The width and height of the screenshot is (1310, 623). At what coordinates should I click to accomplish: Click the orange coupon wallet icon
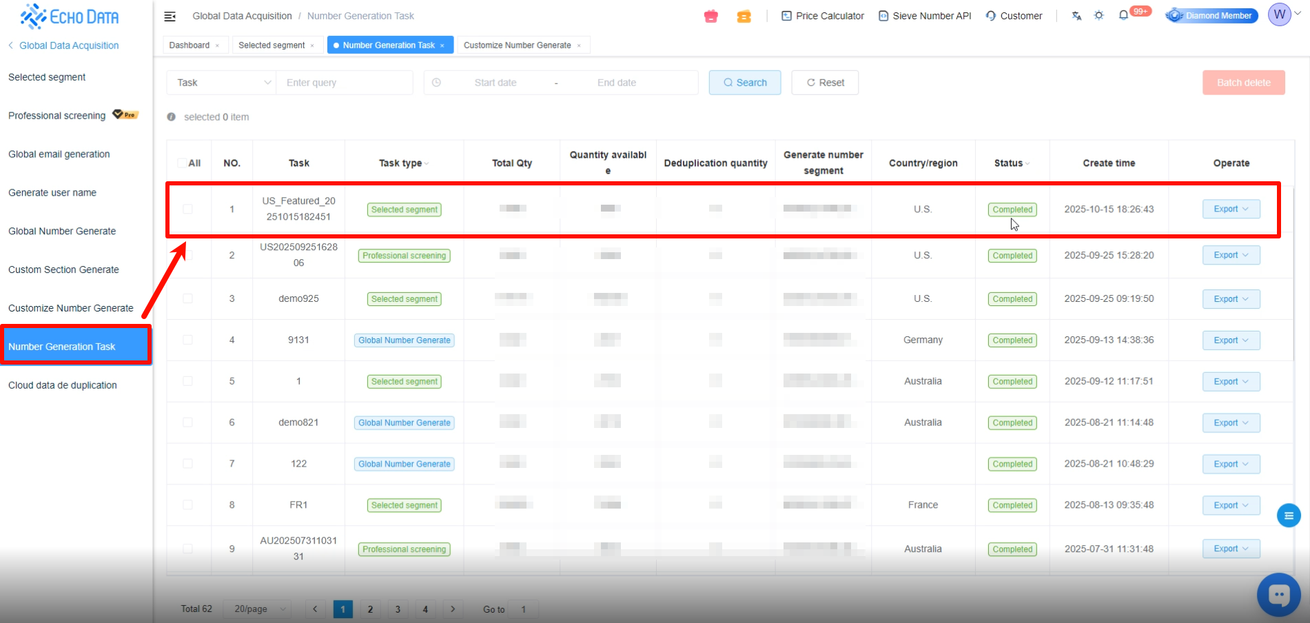coord(744,16)
